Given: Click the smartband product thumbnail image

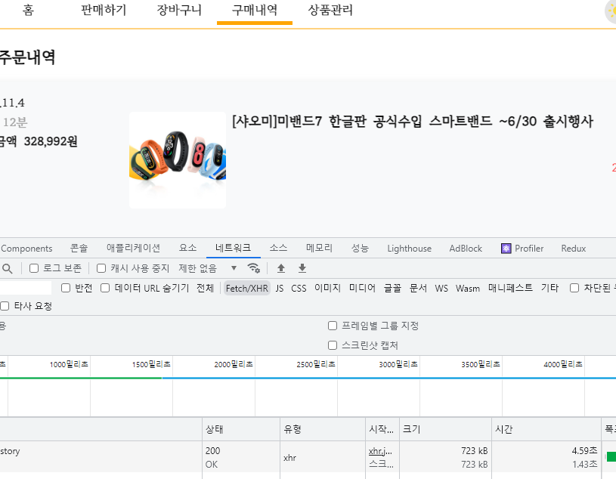Looking at the screenshot, I should (177, 159).
